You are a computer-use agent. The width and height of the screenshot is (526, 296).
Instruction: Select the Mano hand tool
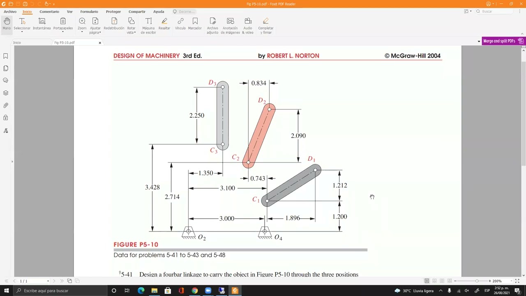pos(7,24)
